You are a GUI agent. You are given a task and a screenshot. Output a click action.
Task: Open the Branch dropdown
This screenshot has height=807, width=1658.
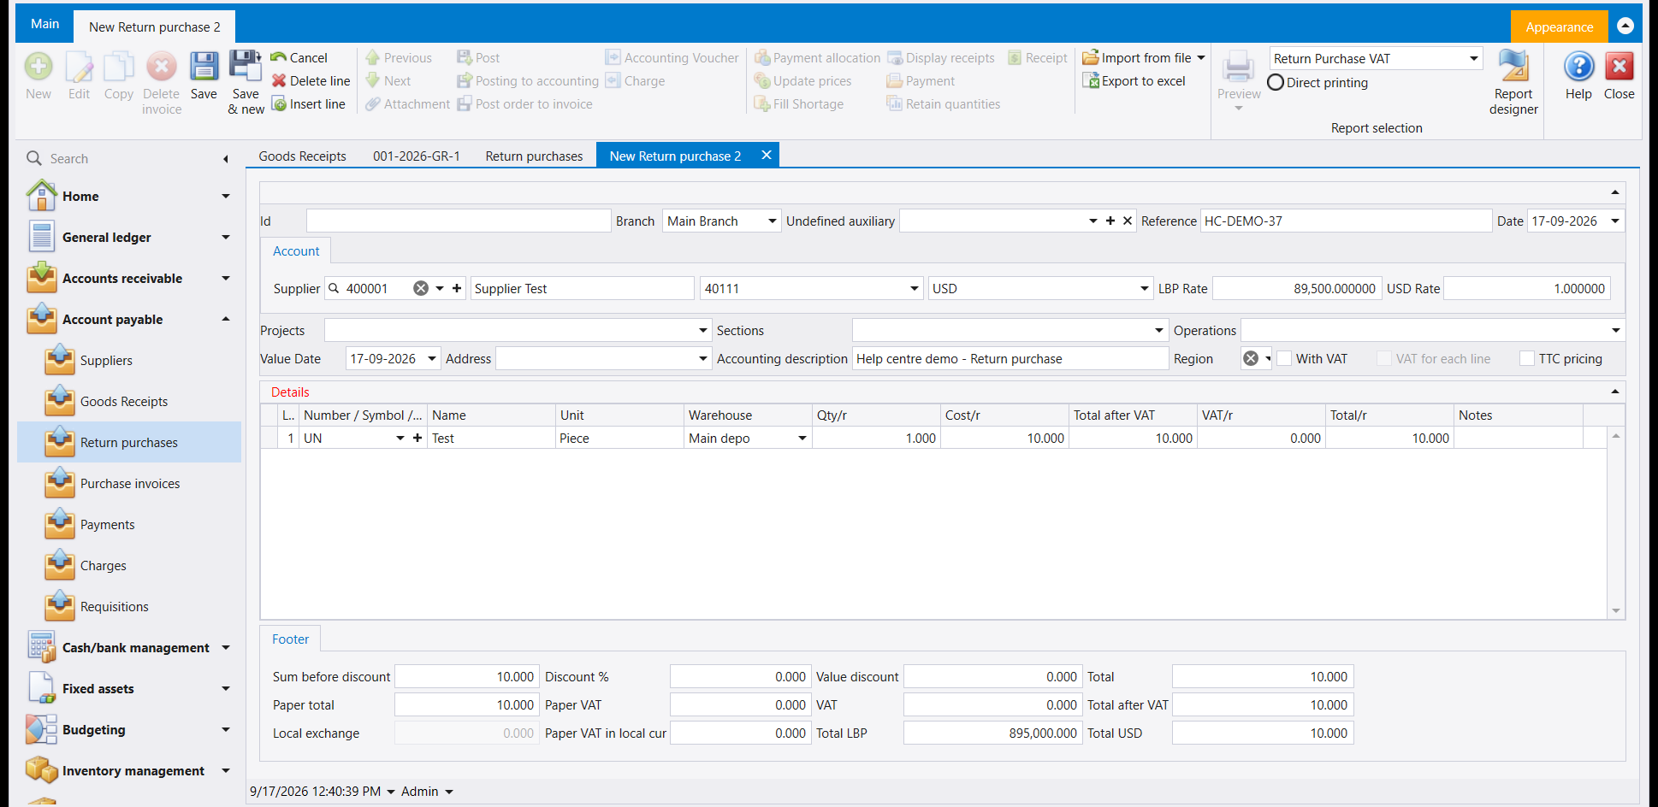(772, 221)
